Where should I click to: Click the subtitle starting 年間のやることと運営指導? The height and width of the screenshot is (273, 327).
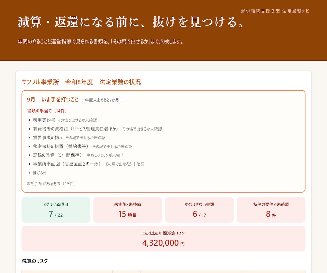[x=101, y=42]
